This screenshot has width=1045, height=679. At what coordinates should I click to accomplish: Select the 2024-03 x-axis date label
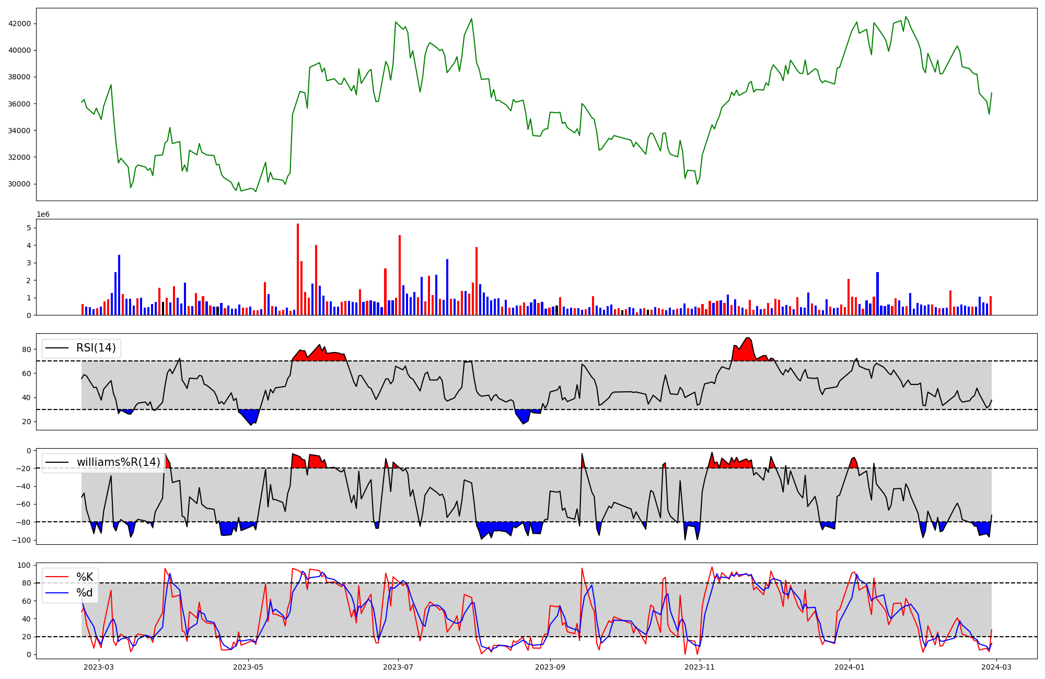click(x=997, y=667)
